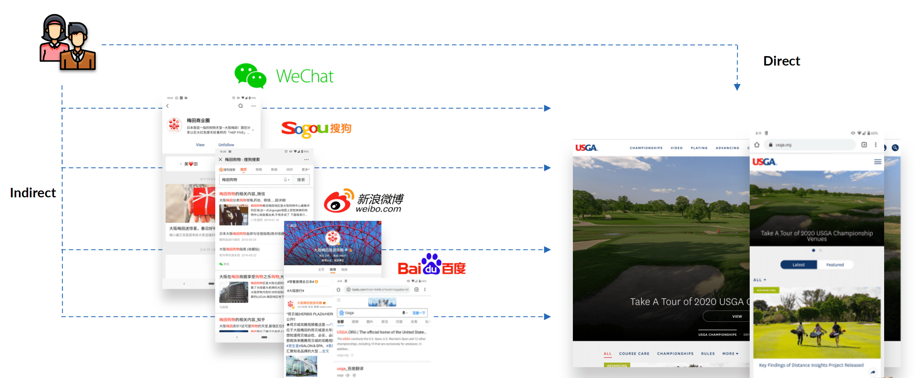
Task: Open tab switcher in mobile USGA browser
Action: [x=864, y=145]
